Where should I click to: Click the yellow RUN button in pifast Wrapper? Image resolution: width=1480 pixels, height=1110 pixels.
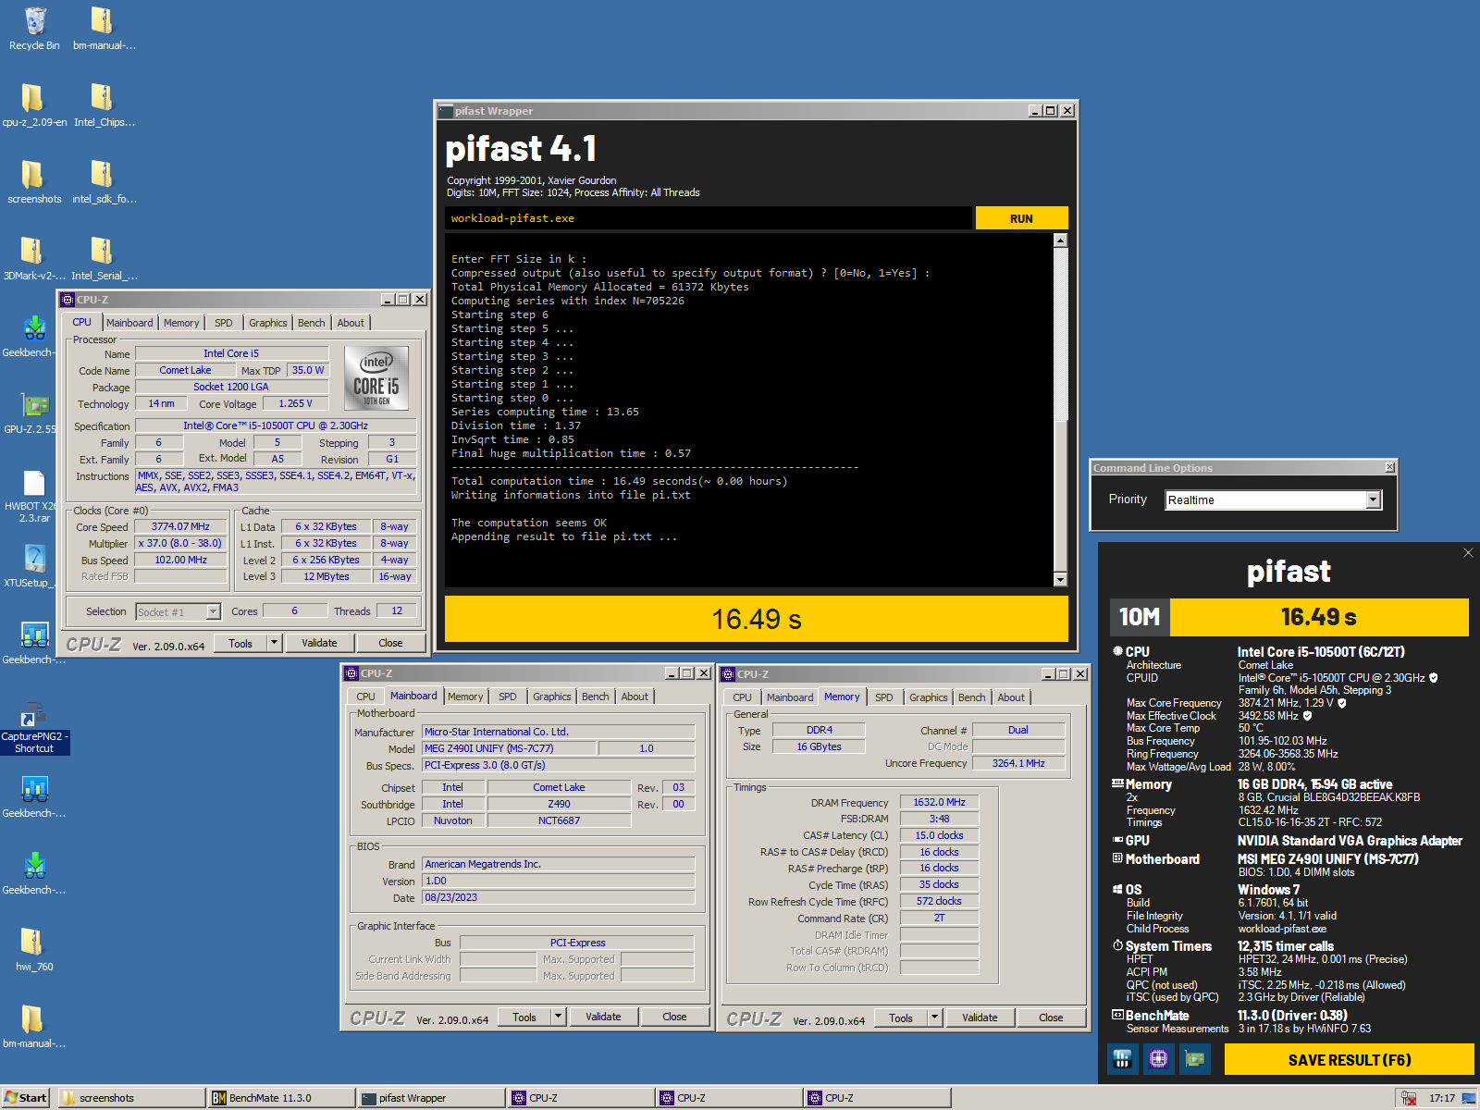pyautogui.click(x=1021, y=218)
